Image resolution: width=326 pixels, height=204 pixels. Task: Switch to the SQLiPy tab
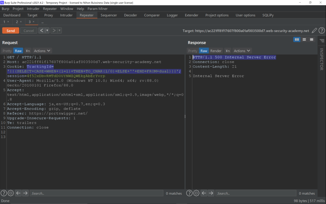[x=268, y=15]
